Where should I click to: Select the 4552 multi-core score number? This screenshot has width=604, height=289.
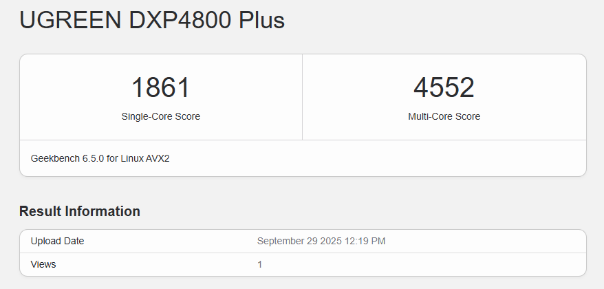pyautogui.click(x=444, y=88)
